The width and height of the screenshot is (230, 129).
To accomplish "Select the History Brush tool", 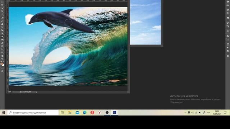I will click(2, 27).
